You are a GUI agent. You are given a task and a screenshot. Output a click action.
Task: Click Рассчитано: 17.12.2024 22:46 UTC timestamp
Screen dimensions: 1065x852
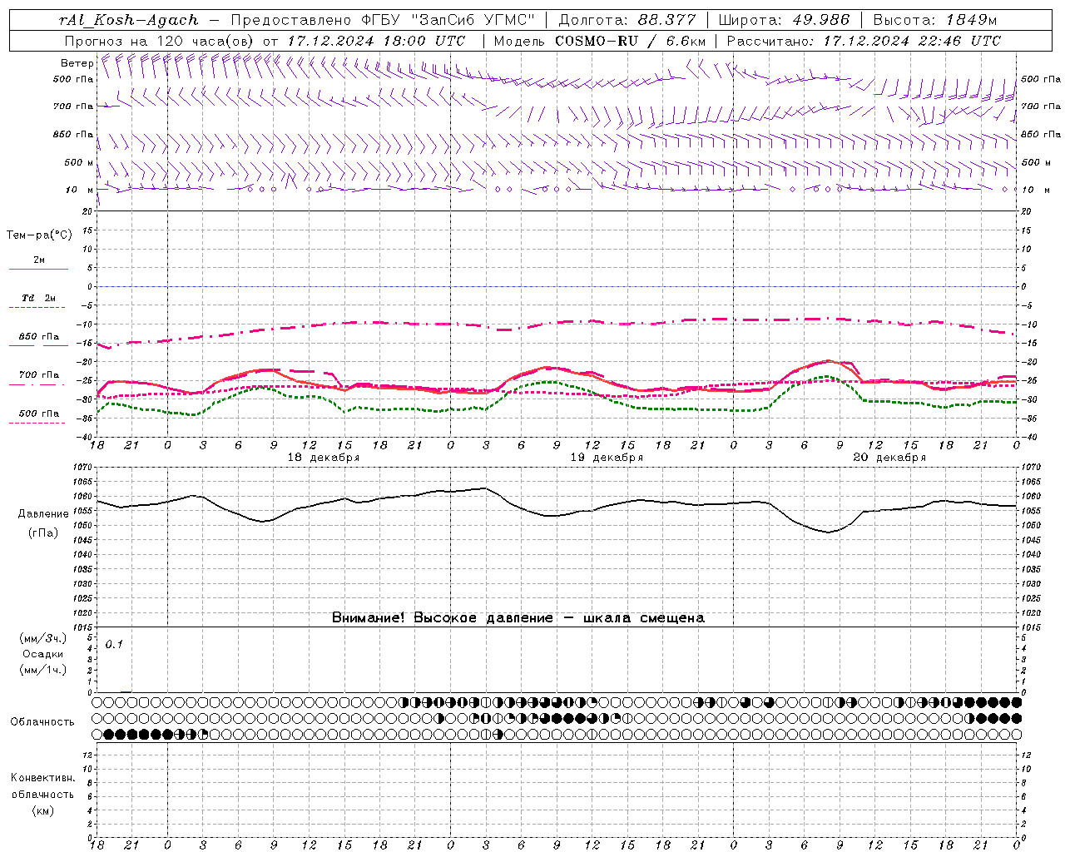click(864, 41)
